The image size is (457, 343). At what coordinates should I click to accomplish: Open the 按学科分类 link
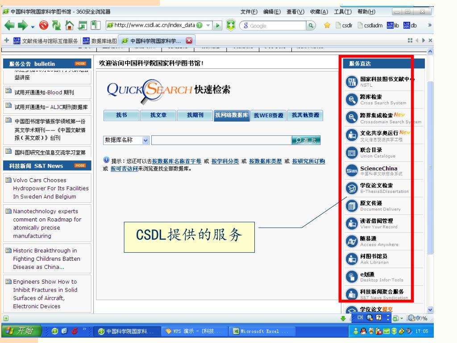pyautogui.click(x=225, y=161)
